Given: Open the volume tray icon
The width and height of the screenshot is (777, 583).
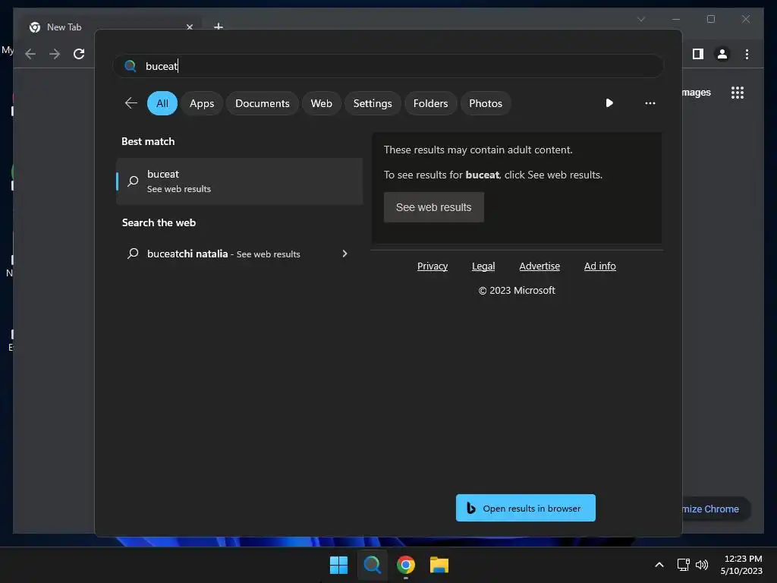Looking at the screenshot, I should 702,565.
